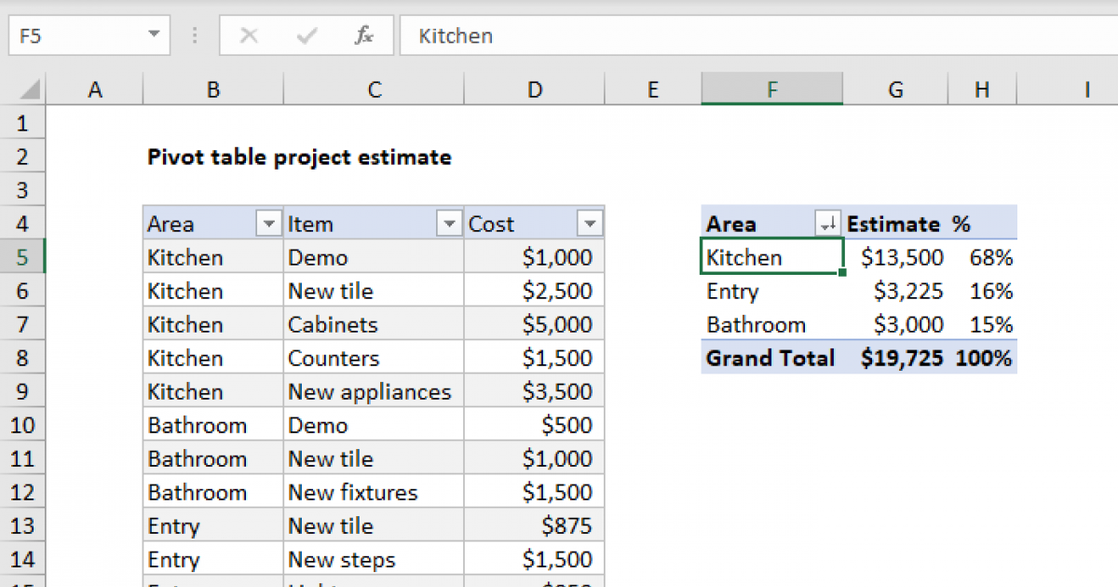Select column D by its header
Screen dimensions: 1118x587
pyautogui.click(x=534, y=89)
